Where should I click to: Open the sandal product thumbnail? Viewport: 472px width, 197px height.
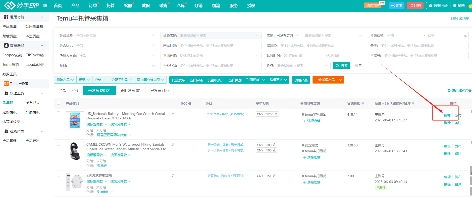point(75,151)
